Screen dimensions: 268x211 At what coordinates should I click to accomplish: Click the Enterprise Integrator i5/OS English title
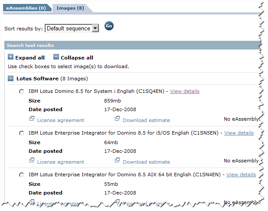coord(124,133)
